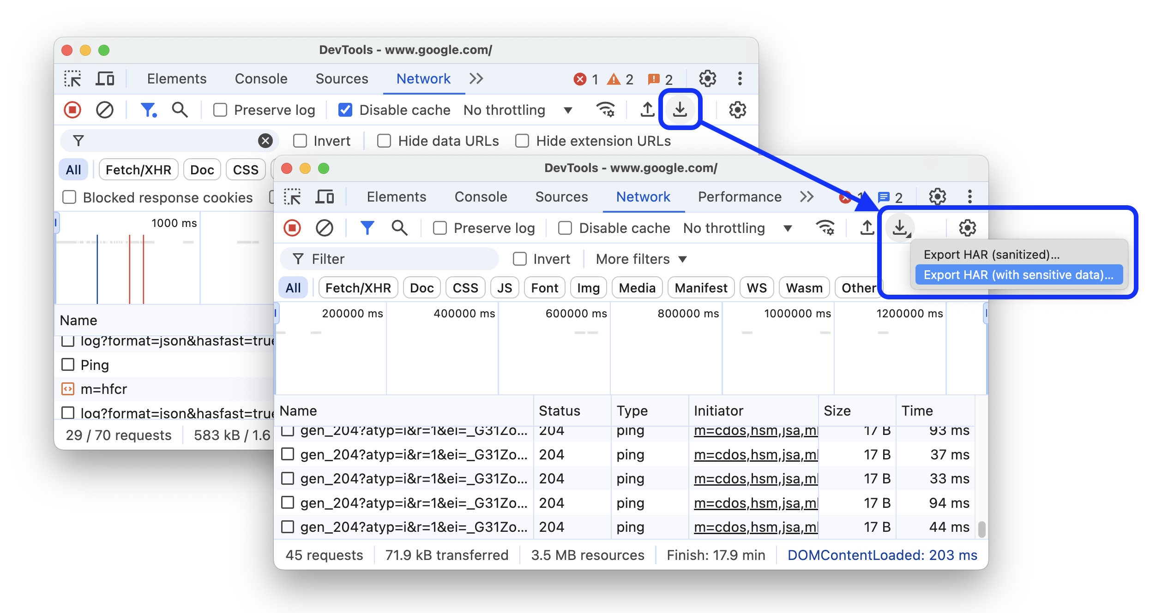
Task: Click the network settings gear icon
Action: pyautogui.click(x=966, y=228)
